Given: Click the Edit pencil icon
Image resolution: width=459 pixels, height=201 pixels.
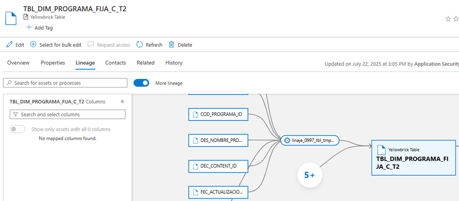Looking at the screenshot, I should pos(9,45).
